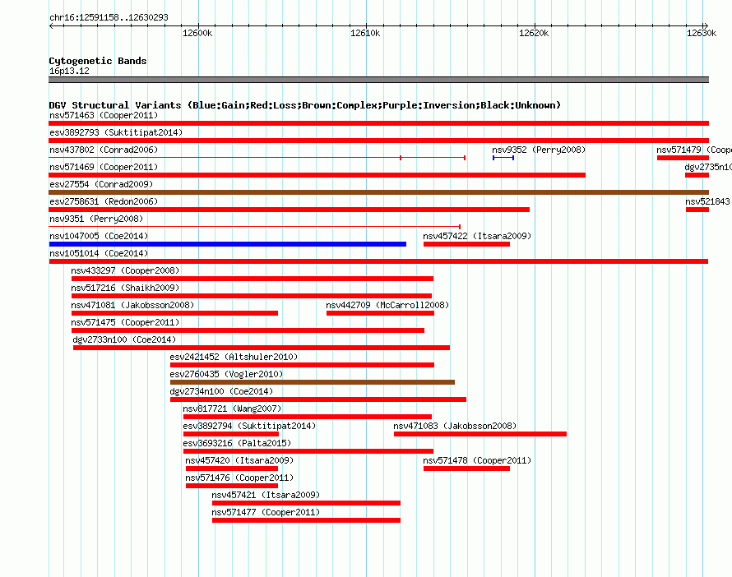
Task: Click nsv571475 (Cooper2011) label
Action: pos(125,322)
